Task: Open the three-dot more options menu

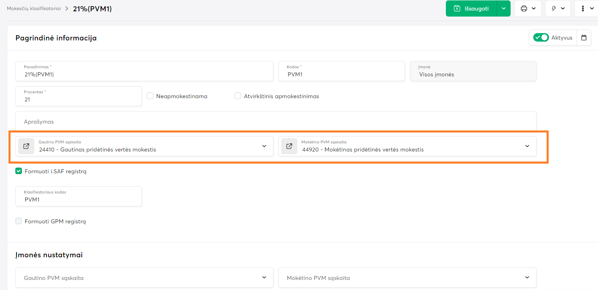Action: click(x=583, y=8)
